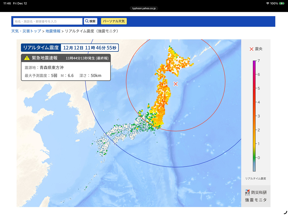The width and height of the screenshot is (288, 215).
Task: Click the 12月12日 11時46分55秒 timestamp
Action: [90, 48]
